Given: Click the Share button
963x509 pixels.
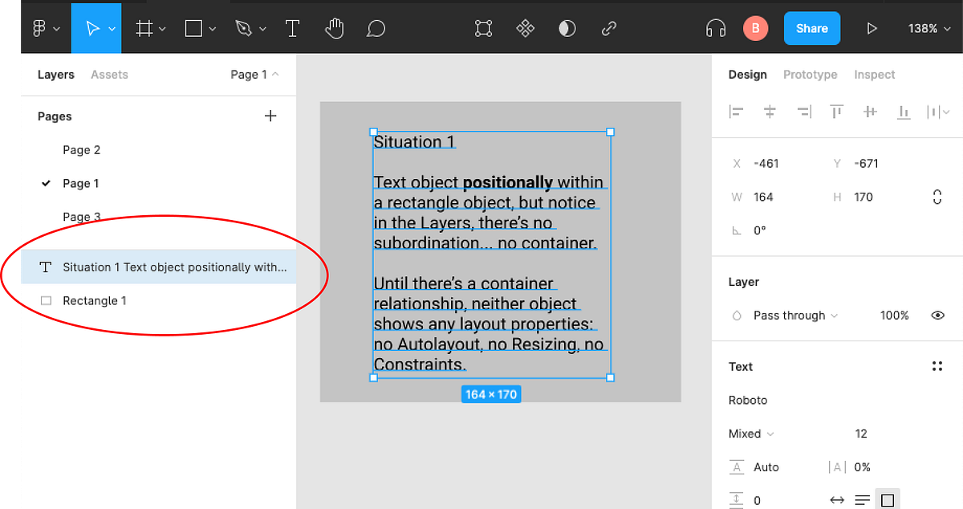Looking at the screenshot, I should tap(811, 28).
